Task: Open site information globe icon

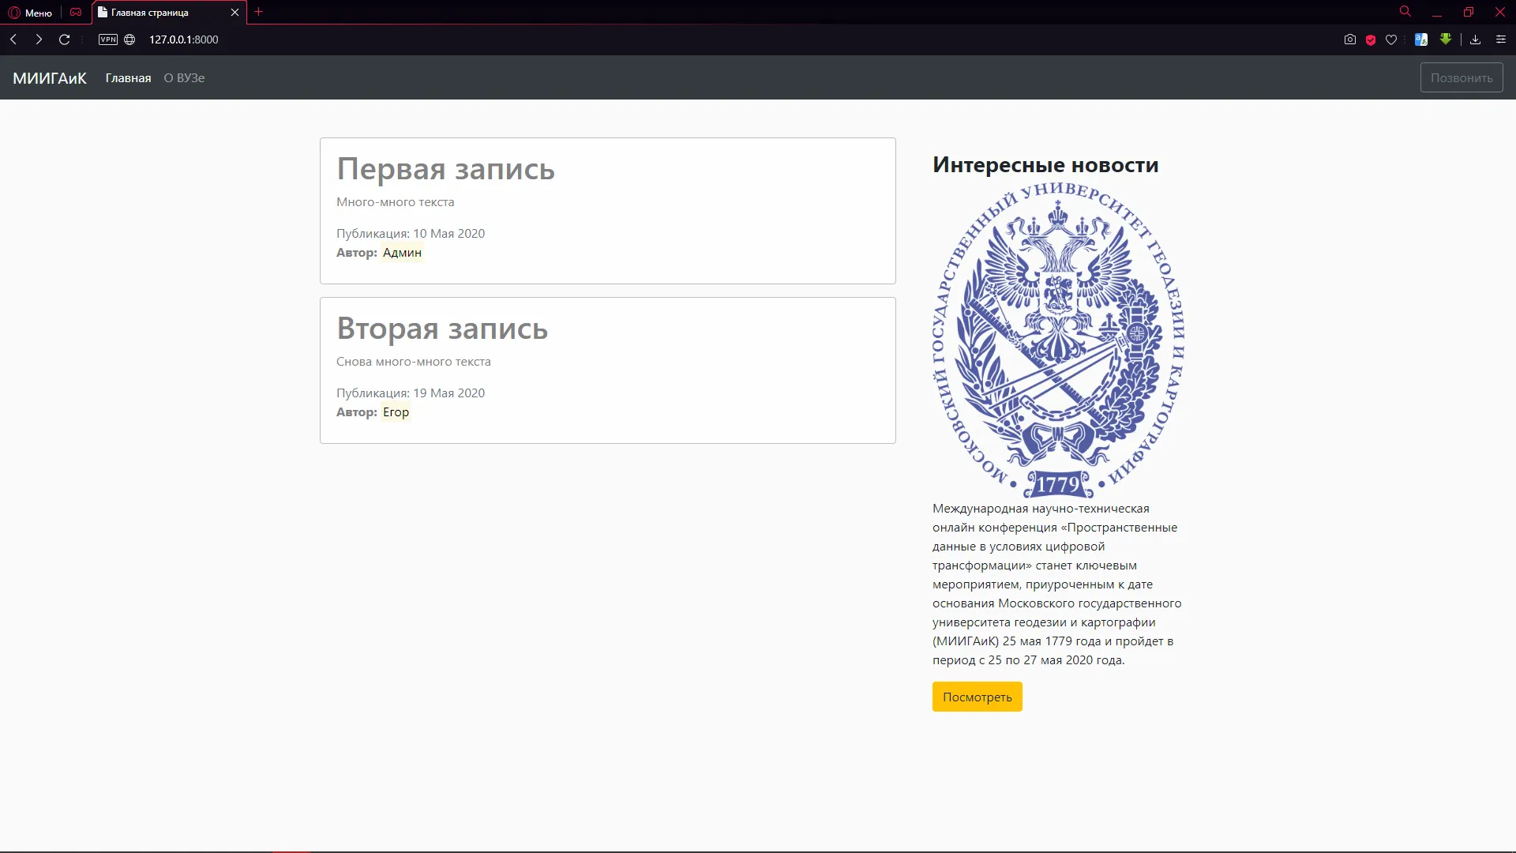Action: click(129, 39)
